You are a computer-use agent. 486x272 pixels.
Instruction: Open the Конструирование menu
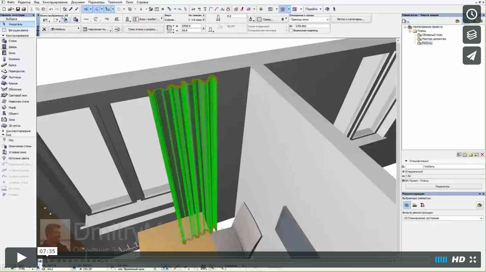coord(55,2)
